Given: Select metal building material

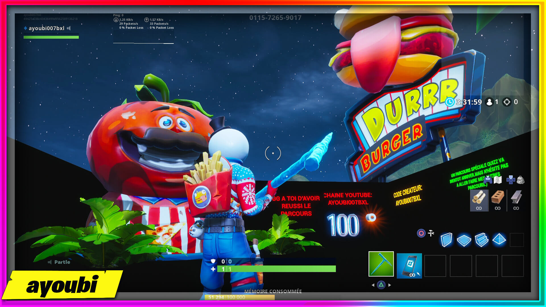Looking at the screenshot, I should (516, 200).
